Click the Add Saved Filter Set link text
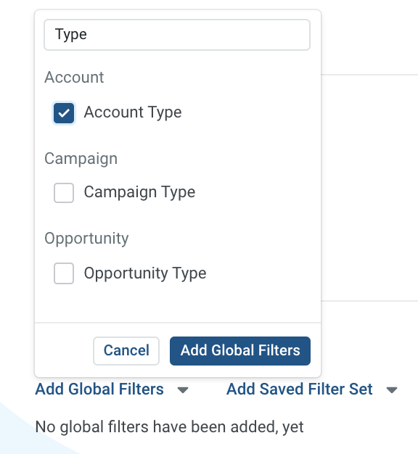The width and height of the screenshot is (418, 454). [x=300, y=389]
